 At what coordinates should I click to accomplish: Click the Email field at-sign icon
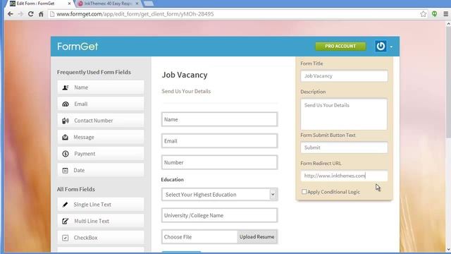tap(66, 104)
